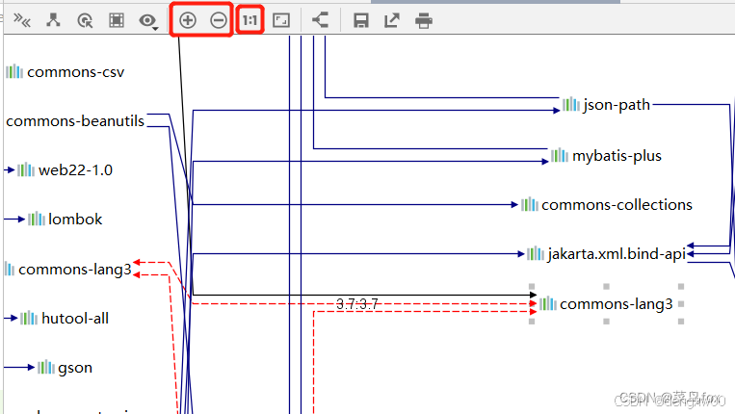Click library icon beside gson
The image size is (735, 414).
(46, 367)
